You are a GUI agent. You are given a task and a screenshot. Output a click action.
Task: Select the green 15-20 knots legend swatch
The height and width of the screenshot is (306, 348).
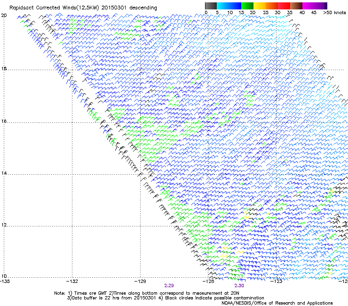[247, 6]
